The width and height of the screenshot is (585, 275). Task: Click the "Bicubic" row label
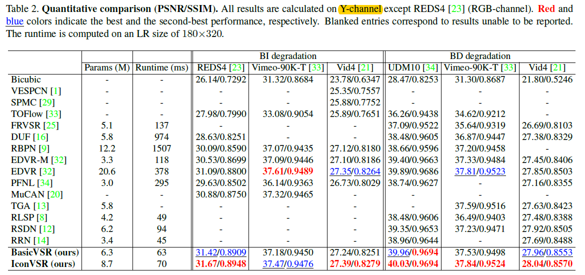[x=25, y=79]
